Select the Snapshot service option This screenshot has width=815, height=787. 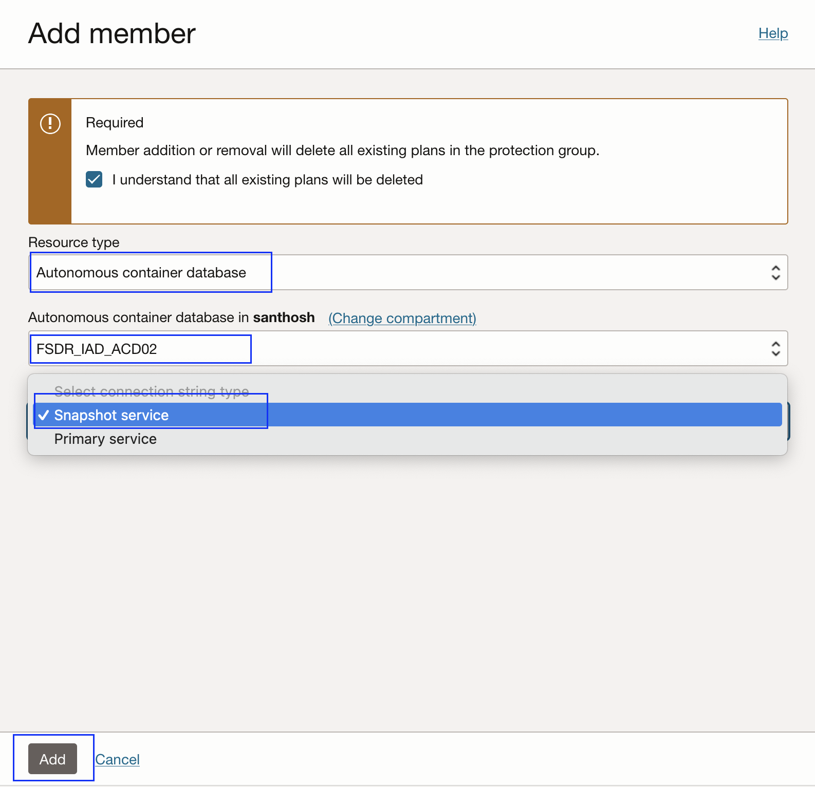[x=112, y=415]
